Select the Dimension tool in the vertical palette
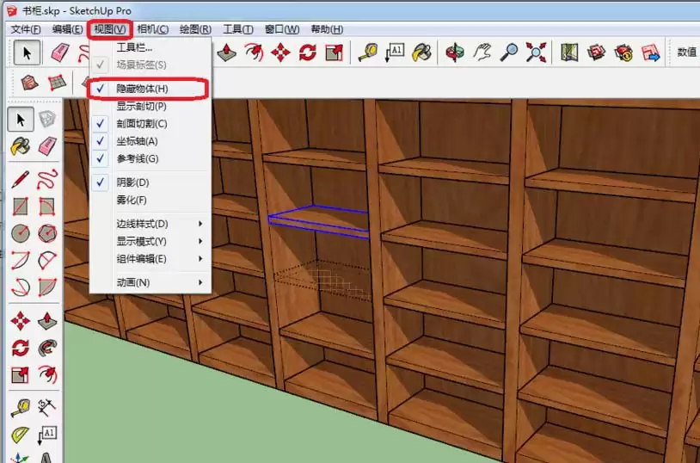The width and height of the screenshot is (700, 463). click(x=47, y=408)
